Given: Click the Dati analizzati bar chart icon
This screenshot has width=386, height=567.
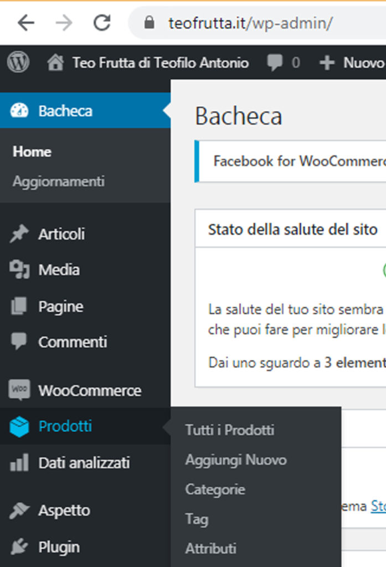Looking at the screenshot, I should pos(19,462).
